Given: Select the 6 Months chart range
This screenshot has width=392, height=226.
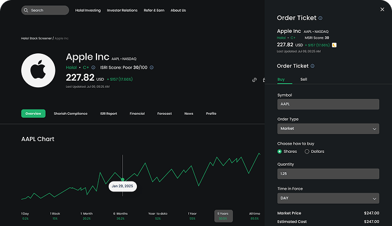Looking at the screenshot, I should pos(121,215).
